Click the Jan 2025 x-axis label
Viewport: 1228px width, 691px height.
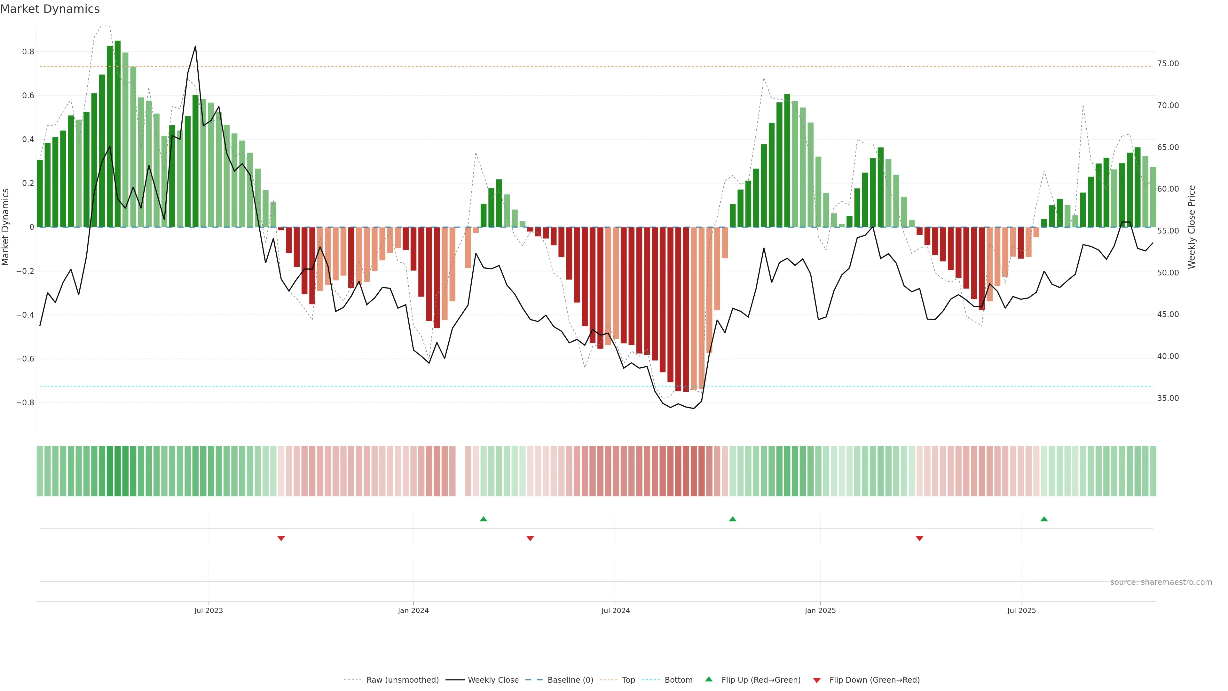pyautogui.click(x=820, y=610)
